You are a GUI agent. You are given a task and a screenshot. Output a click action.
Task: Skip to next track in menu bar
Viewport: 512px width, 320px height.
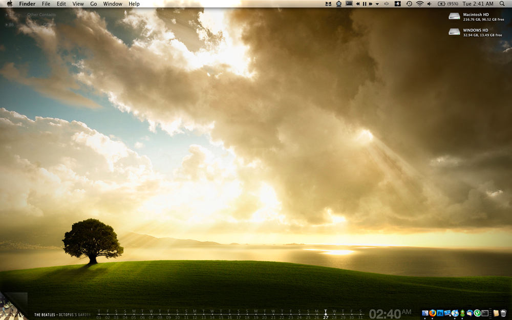[371, 4]
